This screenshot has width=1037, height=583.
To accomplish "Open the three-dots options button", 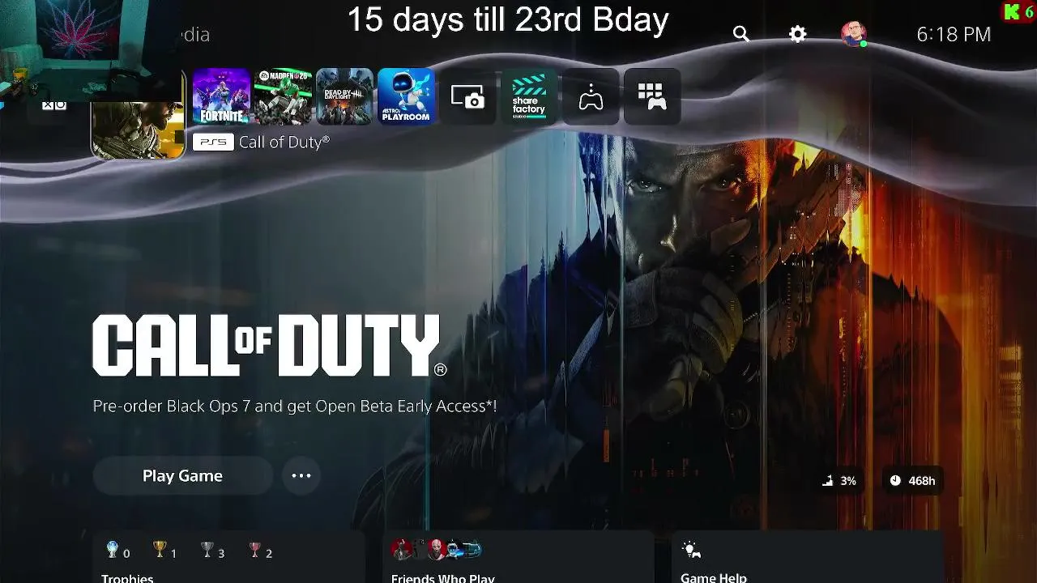I will (301, 476).
